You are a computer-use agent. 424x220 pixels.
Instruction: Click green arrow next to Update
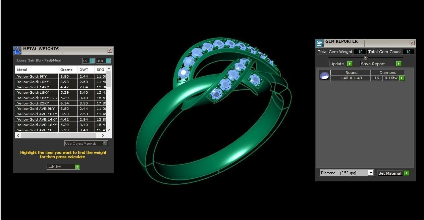coord(350,64)
